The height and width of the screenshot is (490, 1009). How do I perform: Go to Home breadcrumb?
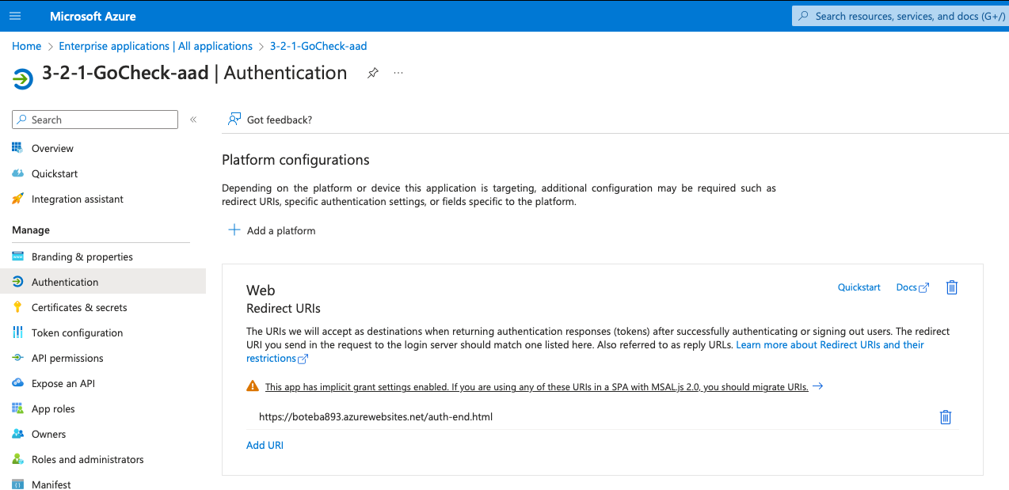[x=26, y=46]
